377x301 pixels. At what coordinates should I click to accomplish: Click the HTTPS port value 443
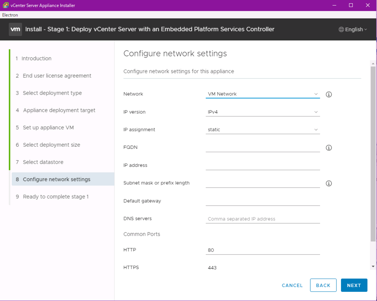click(x=212, y=268)
